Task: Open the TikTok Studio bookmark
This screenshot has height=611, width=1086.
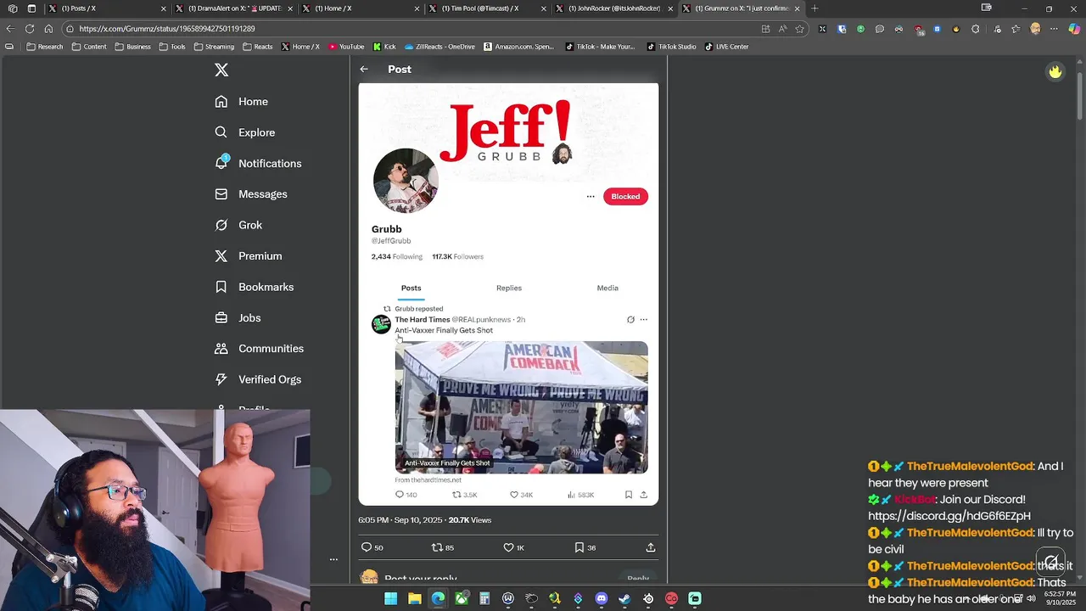Action: pyautogui.click(x=671, y=47)
